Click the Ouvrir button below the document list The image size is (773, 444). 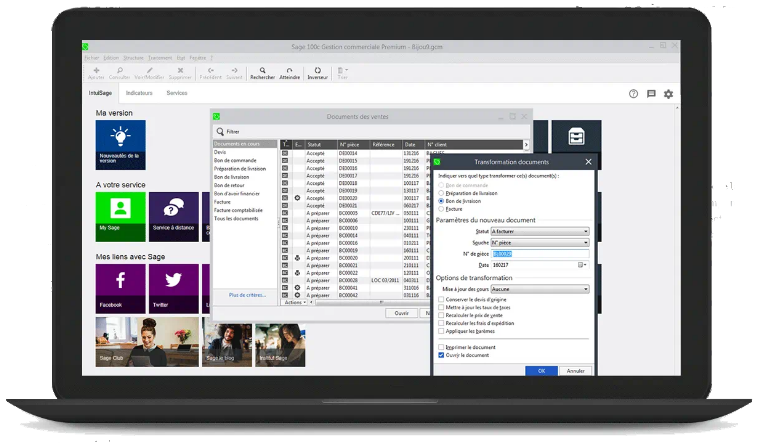(x=401, y=313)
